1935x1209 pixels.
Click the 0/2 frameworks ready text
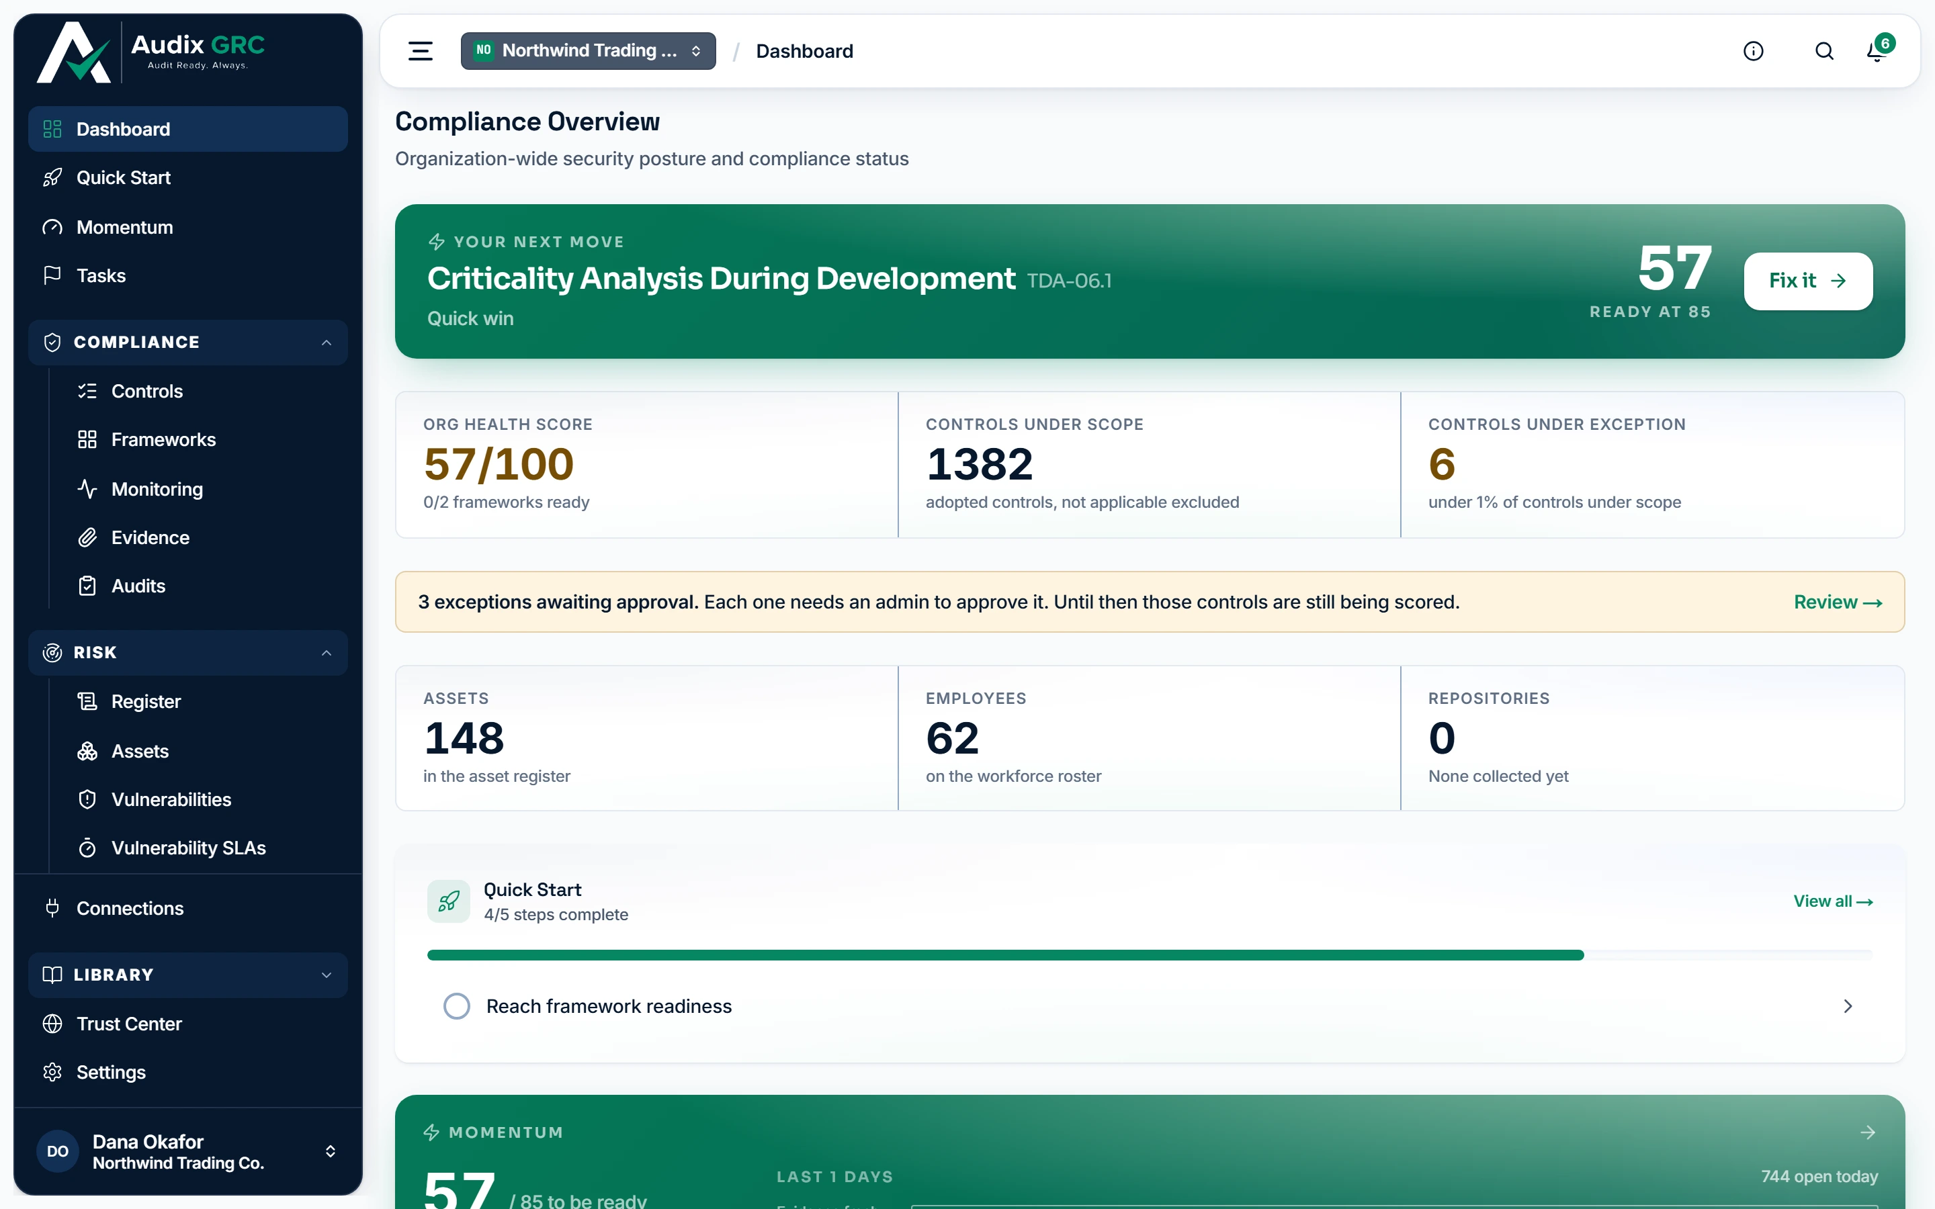pos(506,502)
